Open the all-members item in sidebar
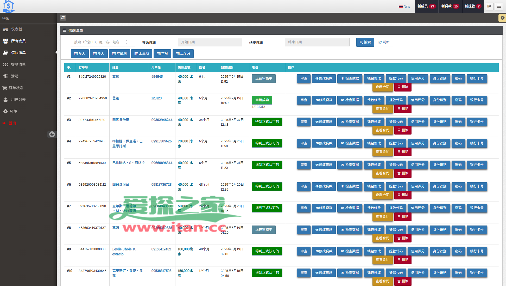The width and height of the screenshot is (506, 286). coord(18,41)
